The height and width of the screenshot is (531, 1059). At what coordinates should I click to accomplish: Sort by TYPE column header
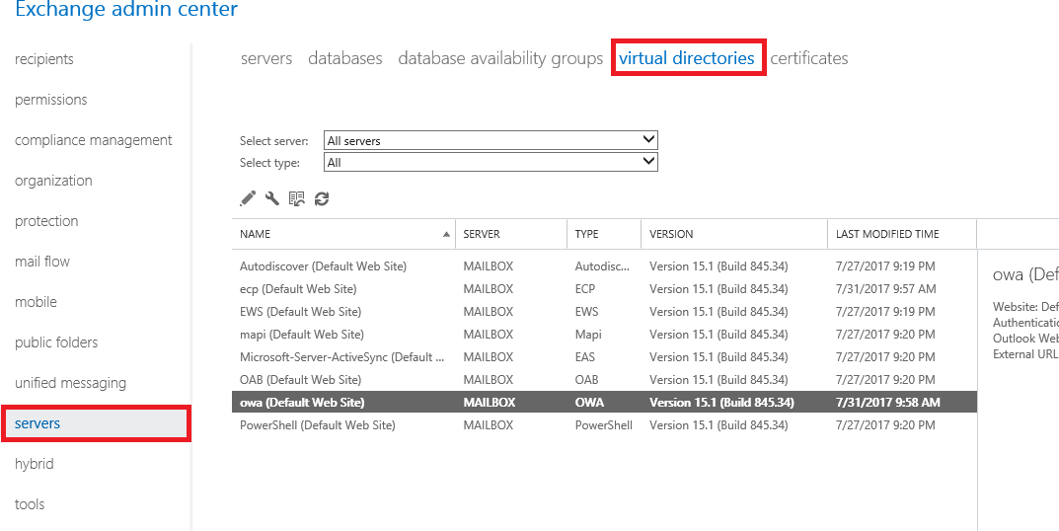604,234
